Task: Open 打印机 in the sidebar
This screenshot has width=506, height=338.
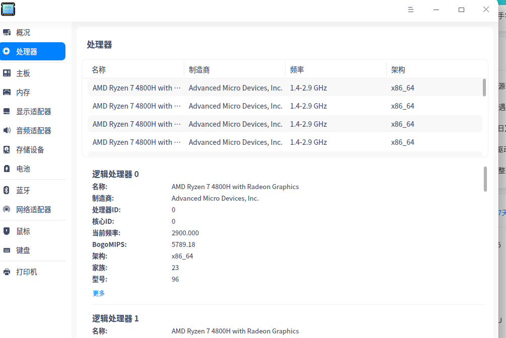Action: pyautogui.click(x=33, y=272)
